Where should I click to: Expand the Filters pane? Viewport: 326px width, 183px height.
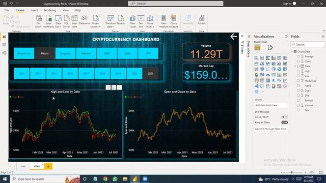coord(242,36)
